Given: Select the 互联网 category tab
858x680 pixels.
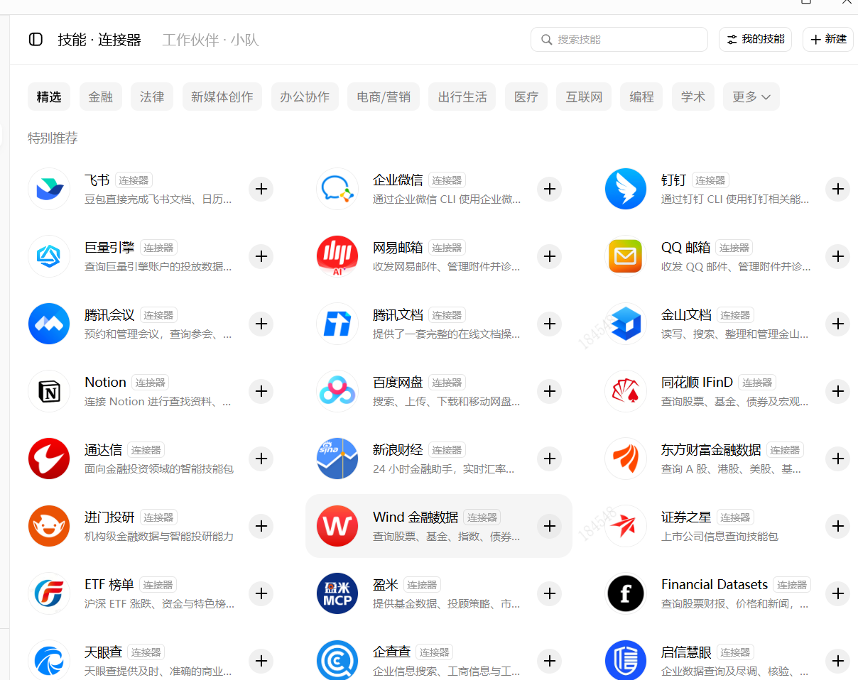Looking at the screenshot, I should (584, 97).
